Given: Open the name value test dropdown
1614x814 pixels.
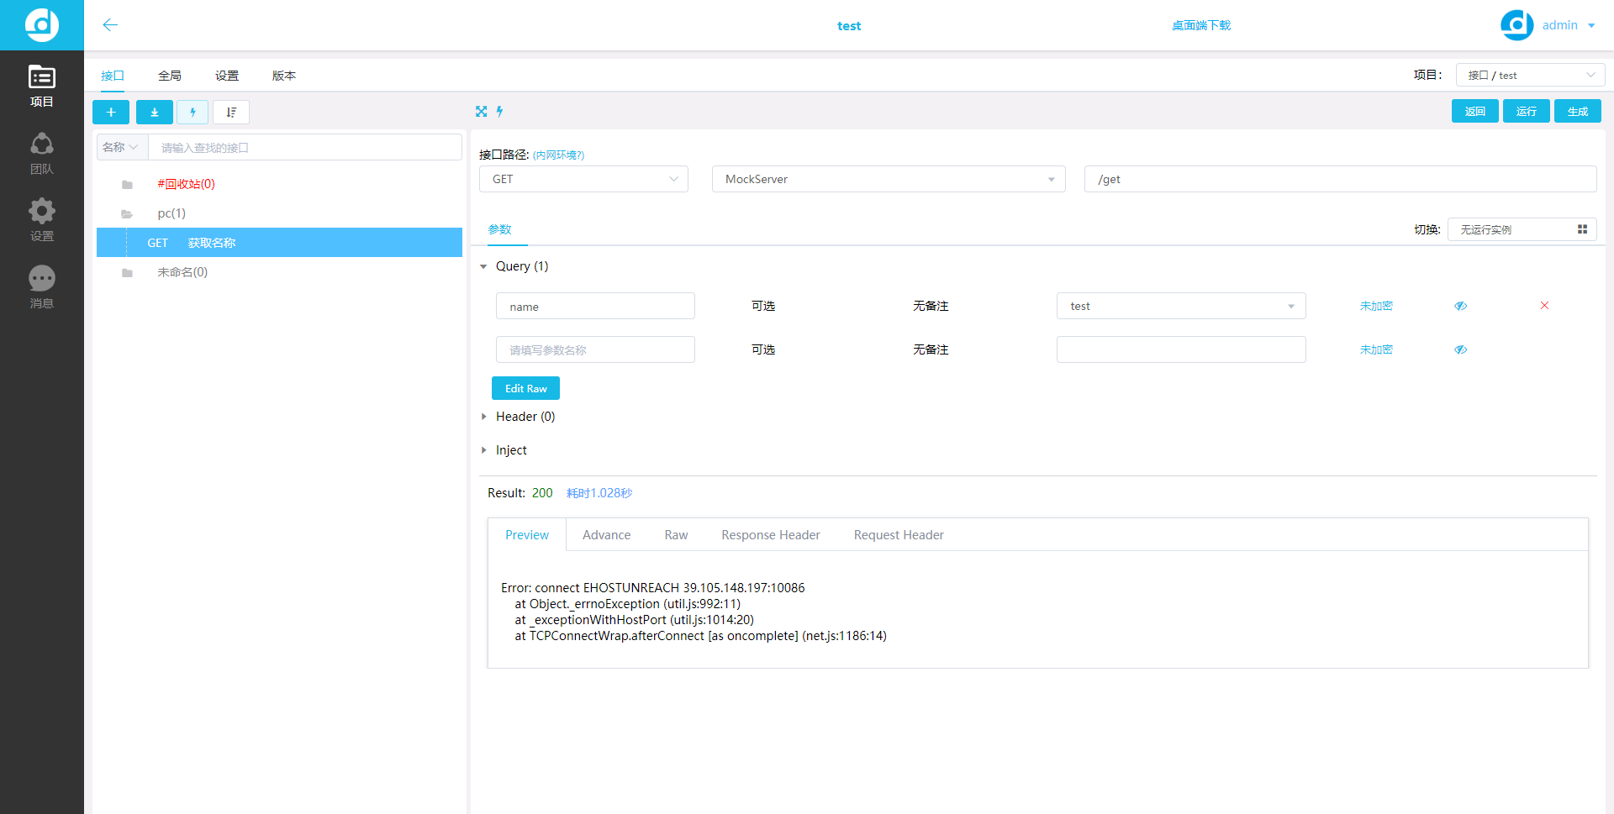Looking at the screenshot, I should point(1181,306).
